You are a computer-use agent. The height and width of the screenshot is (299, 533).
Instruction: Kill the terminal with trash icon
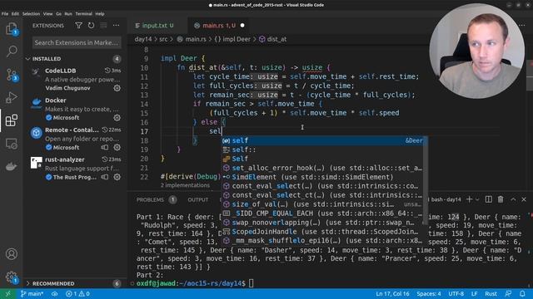click(501, 199)
